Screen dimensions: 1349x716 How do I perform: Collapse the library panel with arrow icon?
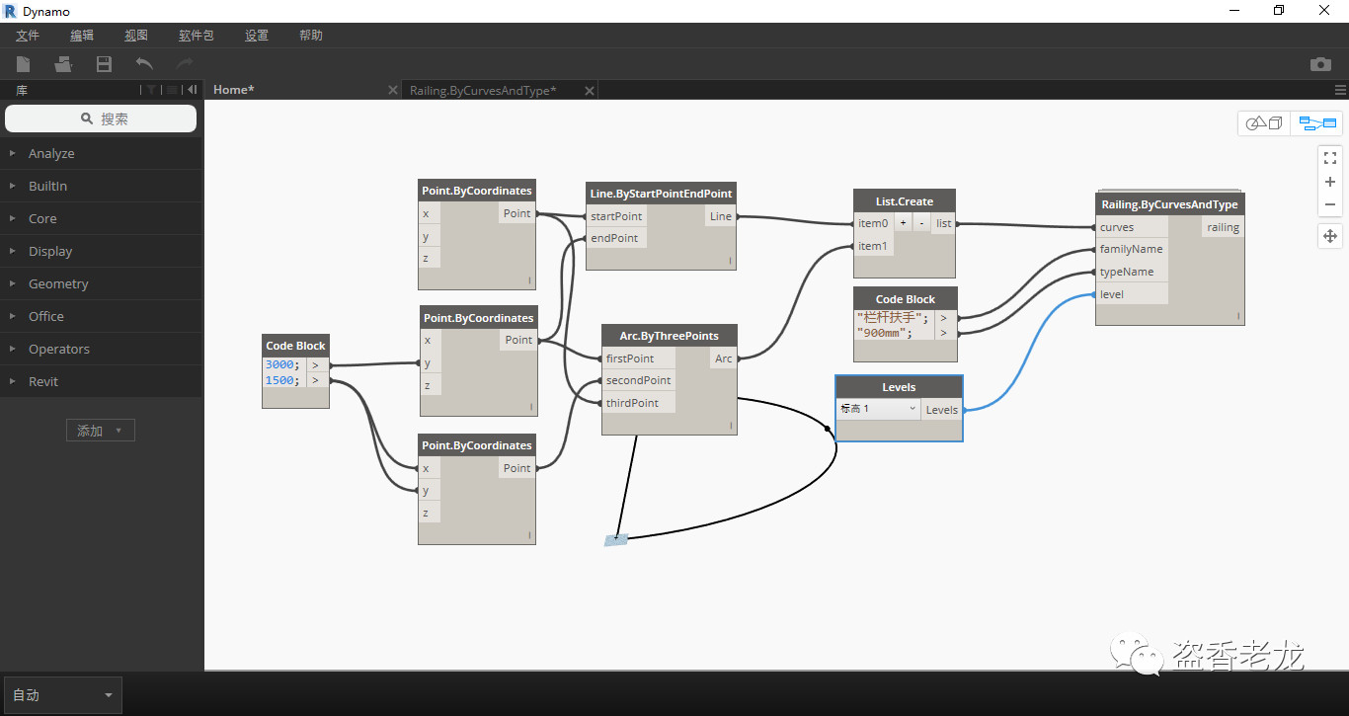pyautogui.click(x=193, y=90)
